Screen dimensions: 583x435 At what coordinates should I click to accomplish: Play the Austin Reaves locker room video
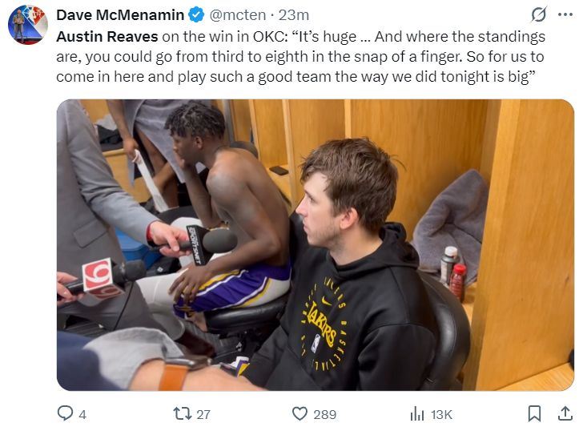(315, 245)
